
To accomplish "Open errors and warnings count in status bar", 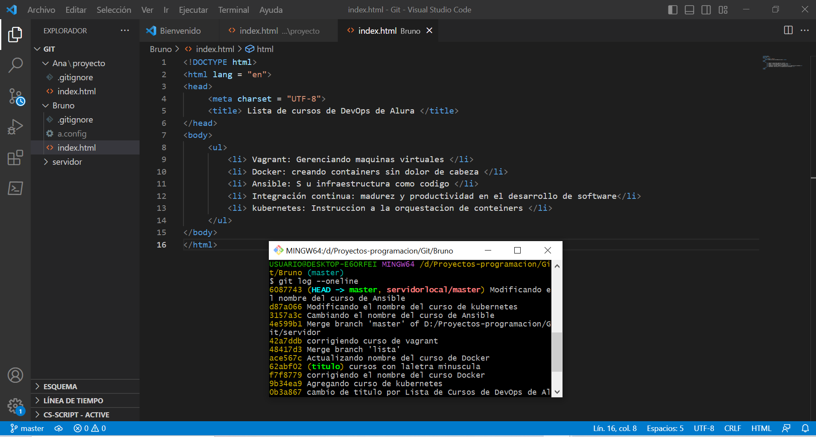I will tap(90, 428).
